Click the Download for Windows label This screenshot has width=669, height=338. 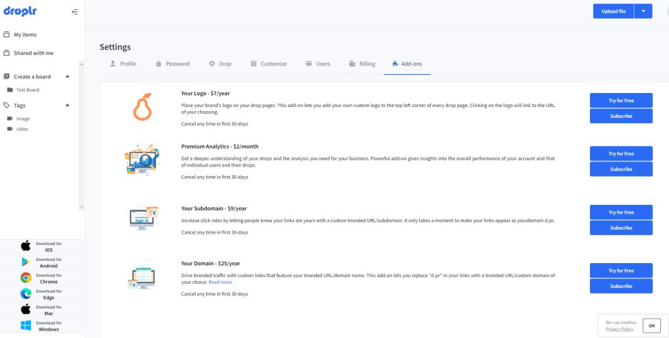click(49, 326)
